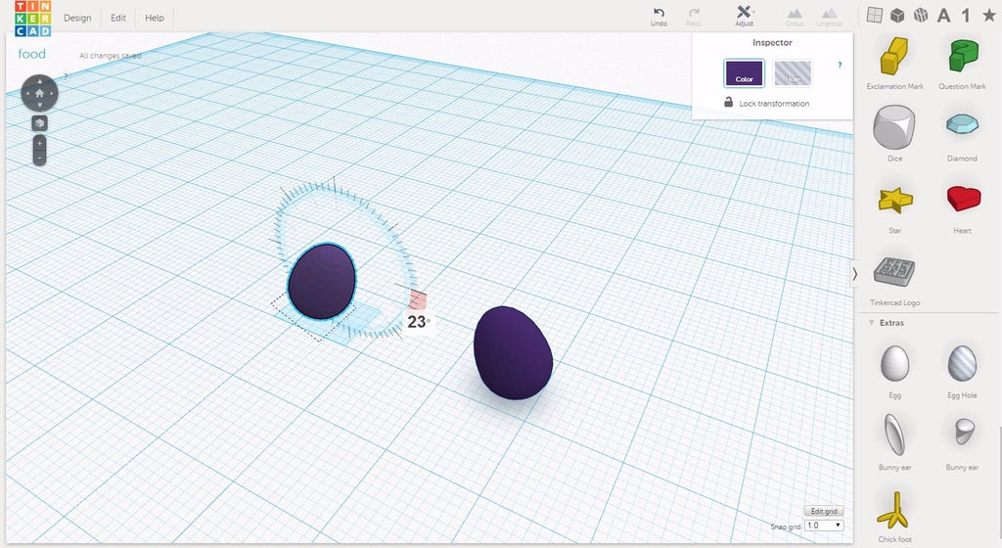The width and height of the screenshot is (1002, 548).
Task: Click the Ungroup button
Action: pyautogui.click(x=830, y=17)
